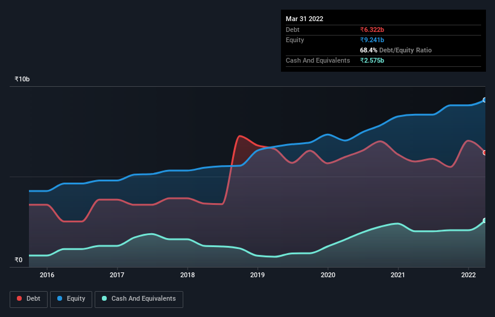Viewport: 495px width, 317px height.
Task: Select the Cash endpoint marker on chart
Action: (485, 221)
